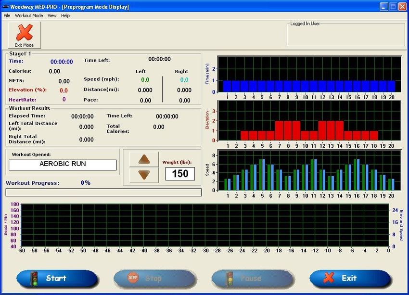Open the Workout Mode menu
Screen dimensions: 409x295
(x=29, y=16)
